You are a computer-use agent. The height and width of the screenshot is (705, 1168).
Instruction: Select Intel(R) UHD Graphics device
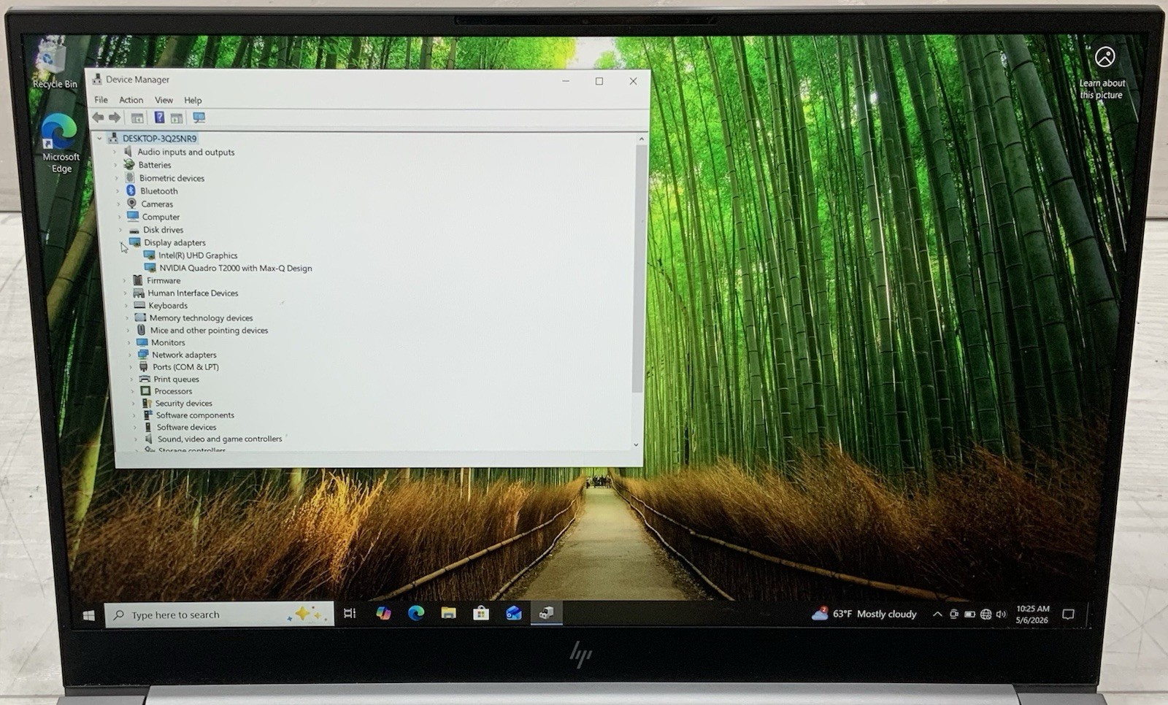[x=198, y=255]
